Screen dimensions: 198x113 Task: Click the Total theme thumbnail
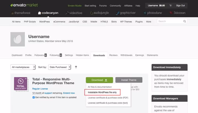click(21, 84)
